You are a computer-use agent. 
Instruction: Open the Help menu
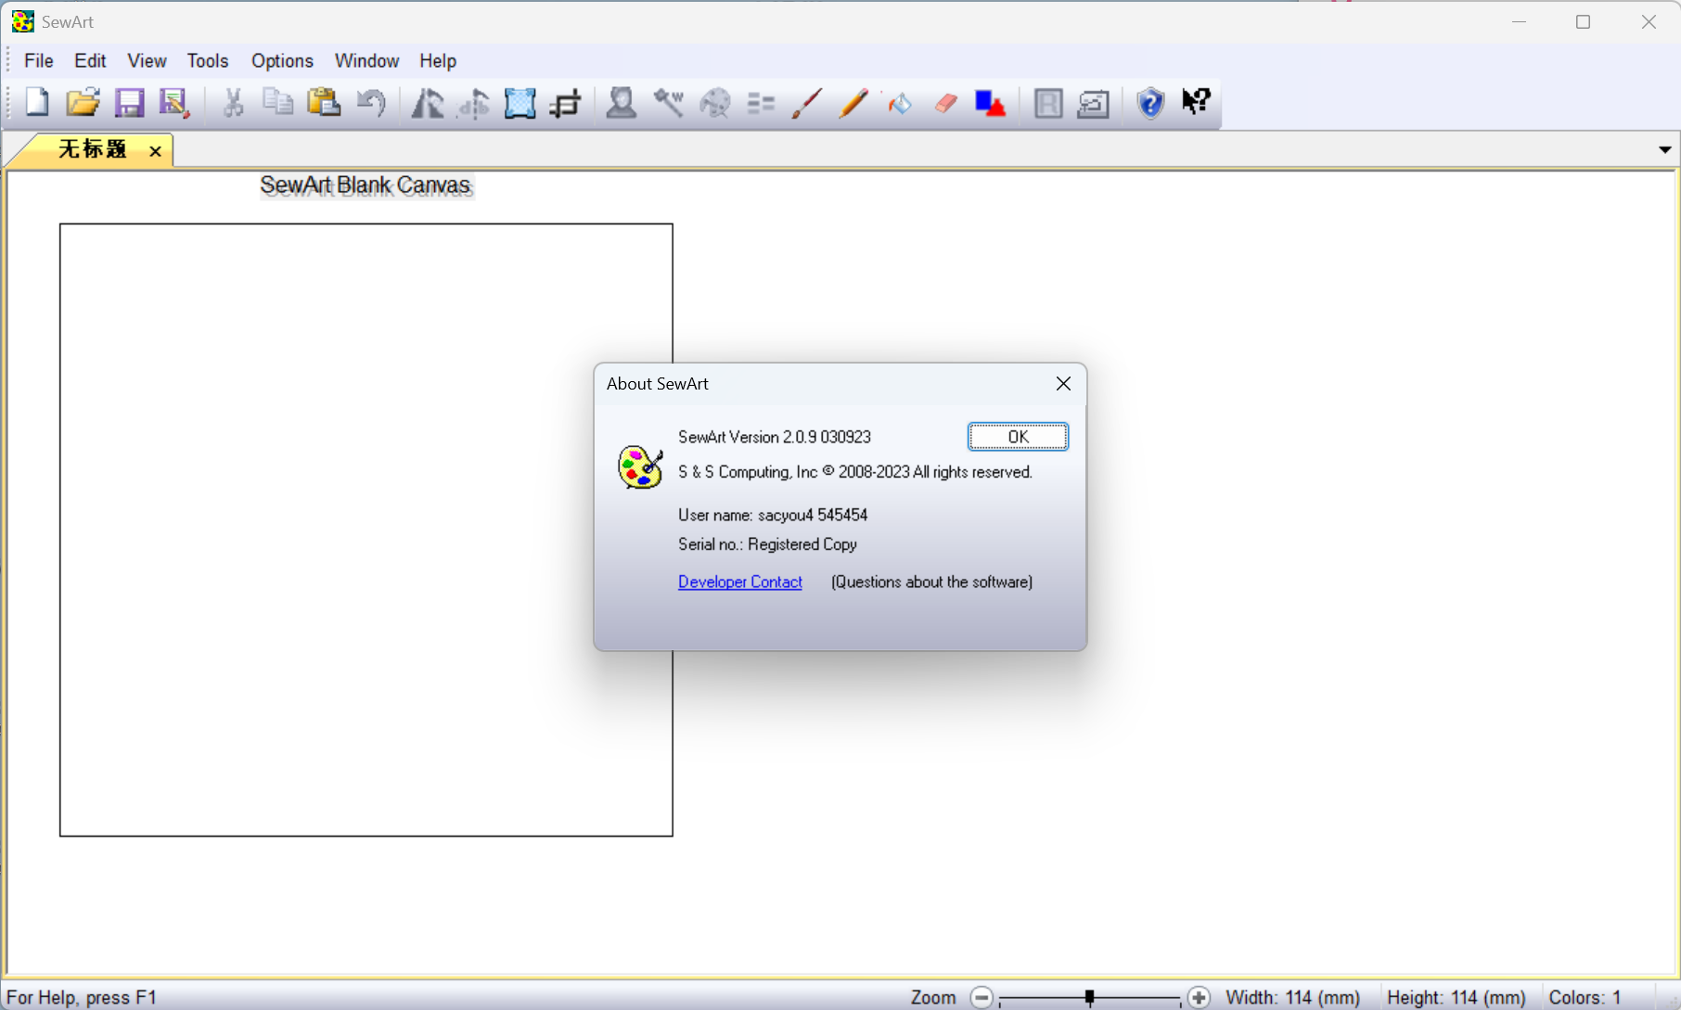438,60
